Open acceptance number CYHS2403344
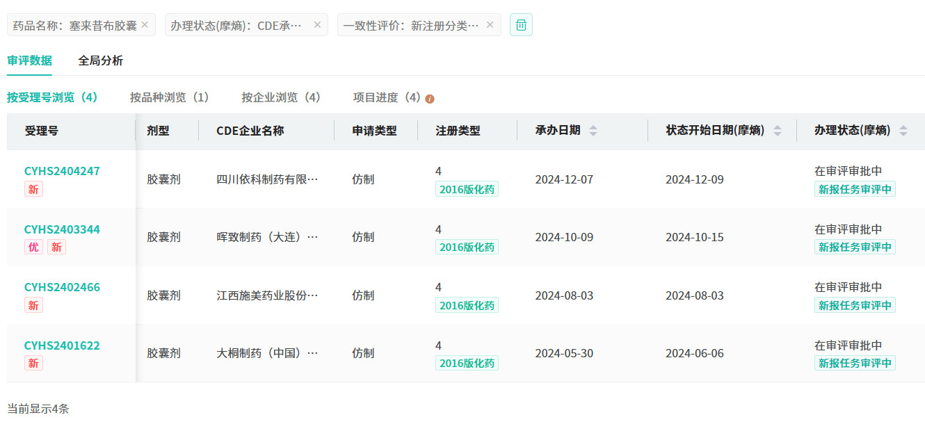The height and width of the screenshot is (431, 925). click(x=62, y=229)
